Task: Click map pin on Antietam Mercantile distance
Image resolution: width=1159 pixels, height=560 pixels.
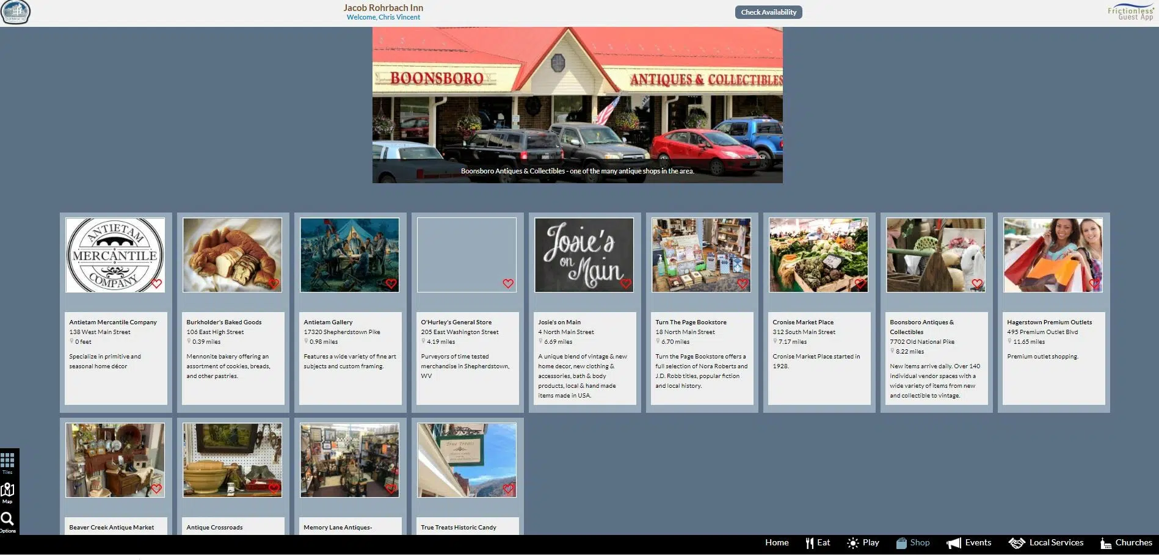Action: point(71,341)
